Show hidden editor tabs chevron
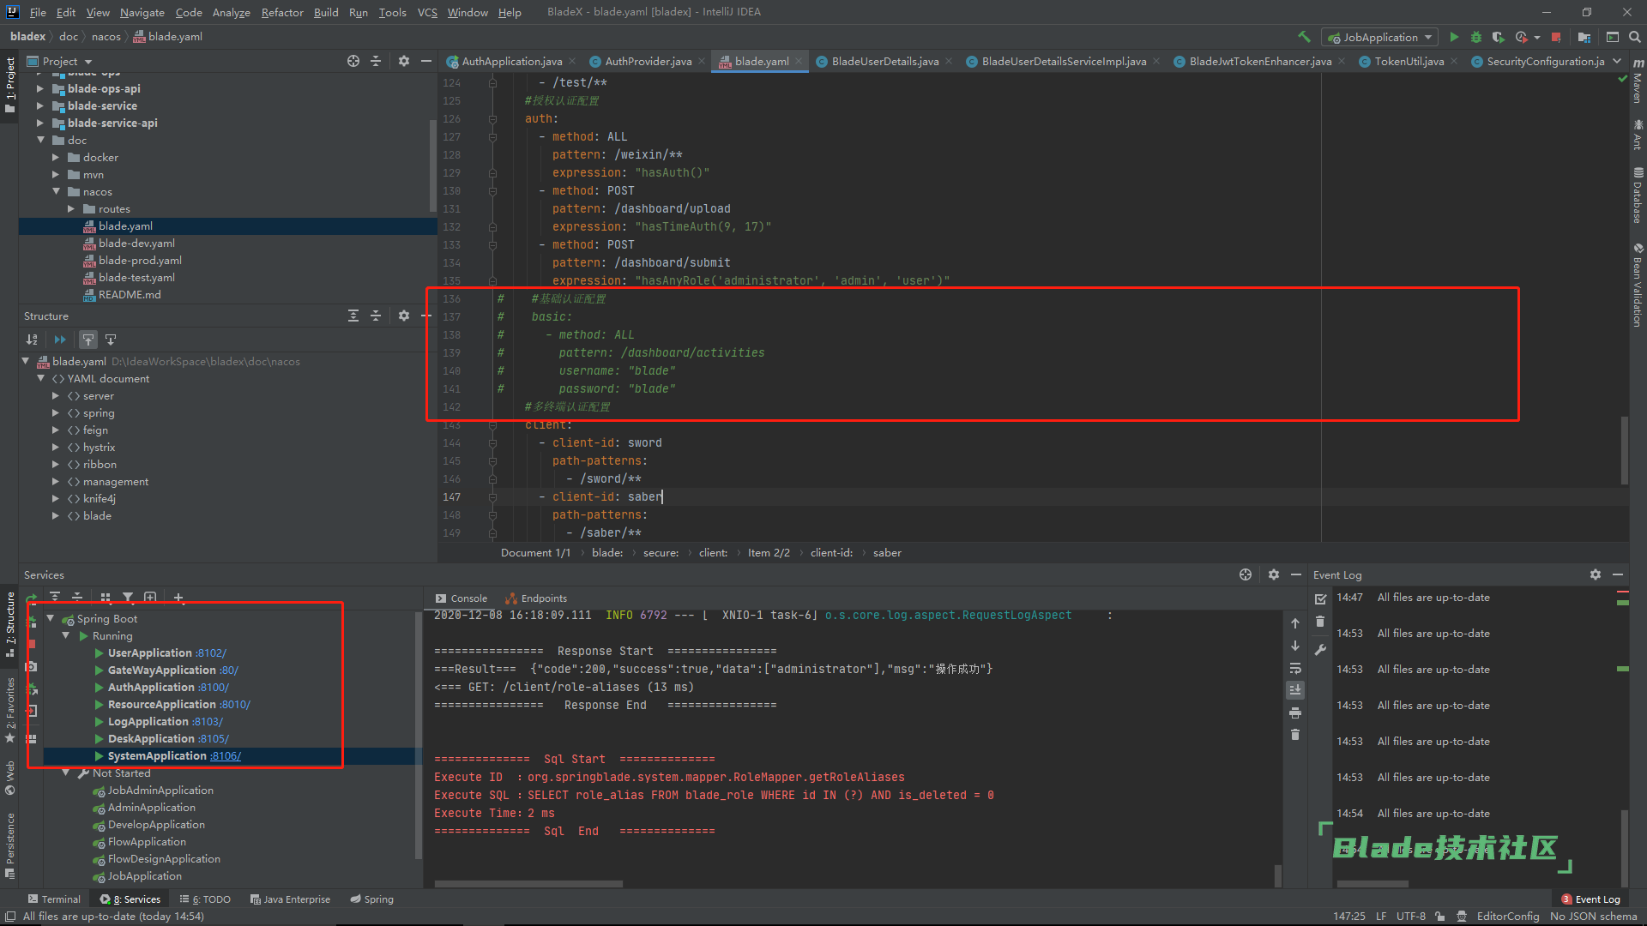 pos(1617,61)
